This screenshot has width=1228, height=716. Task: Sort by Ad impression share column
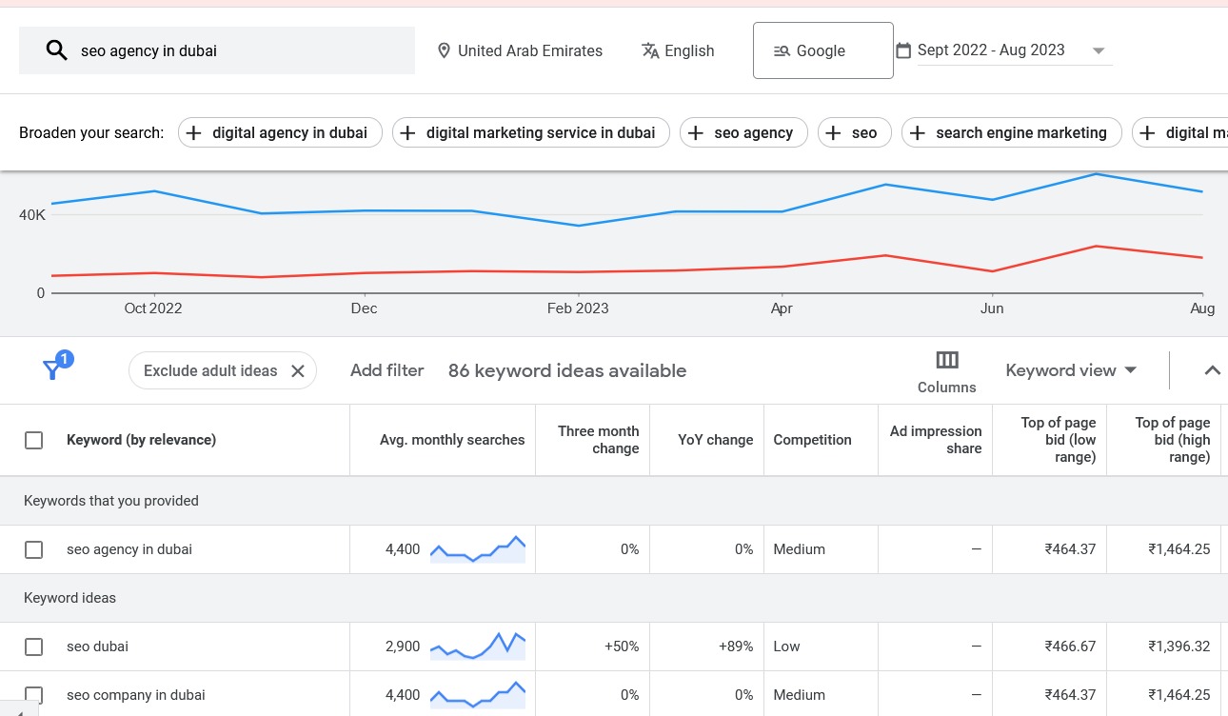click(x=935, y=440)
